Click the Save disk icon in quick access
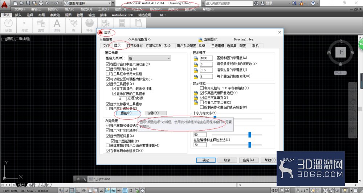 (x=28, y=3)
